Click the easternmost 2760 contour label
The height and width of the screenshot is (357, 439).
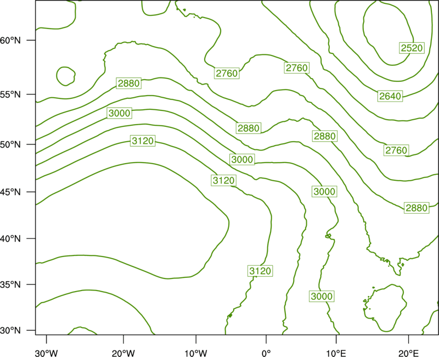tap(396, 150)
